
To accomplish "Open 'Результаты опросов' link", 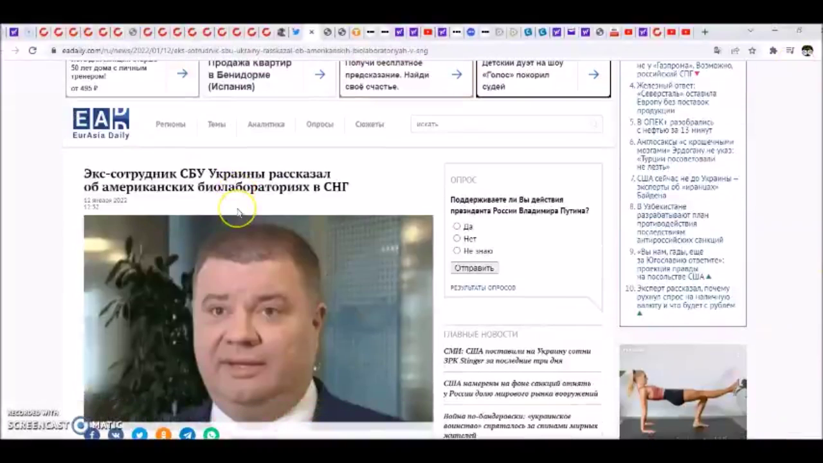I will [x=483, y=288].
